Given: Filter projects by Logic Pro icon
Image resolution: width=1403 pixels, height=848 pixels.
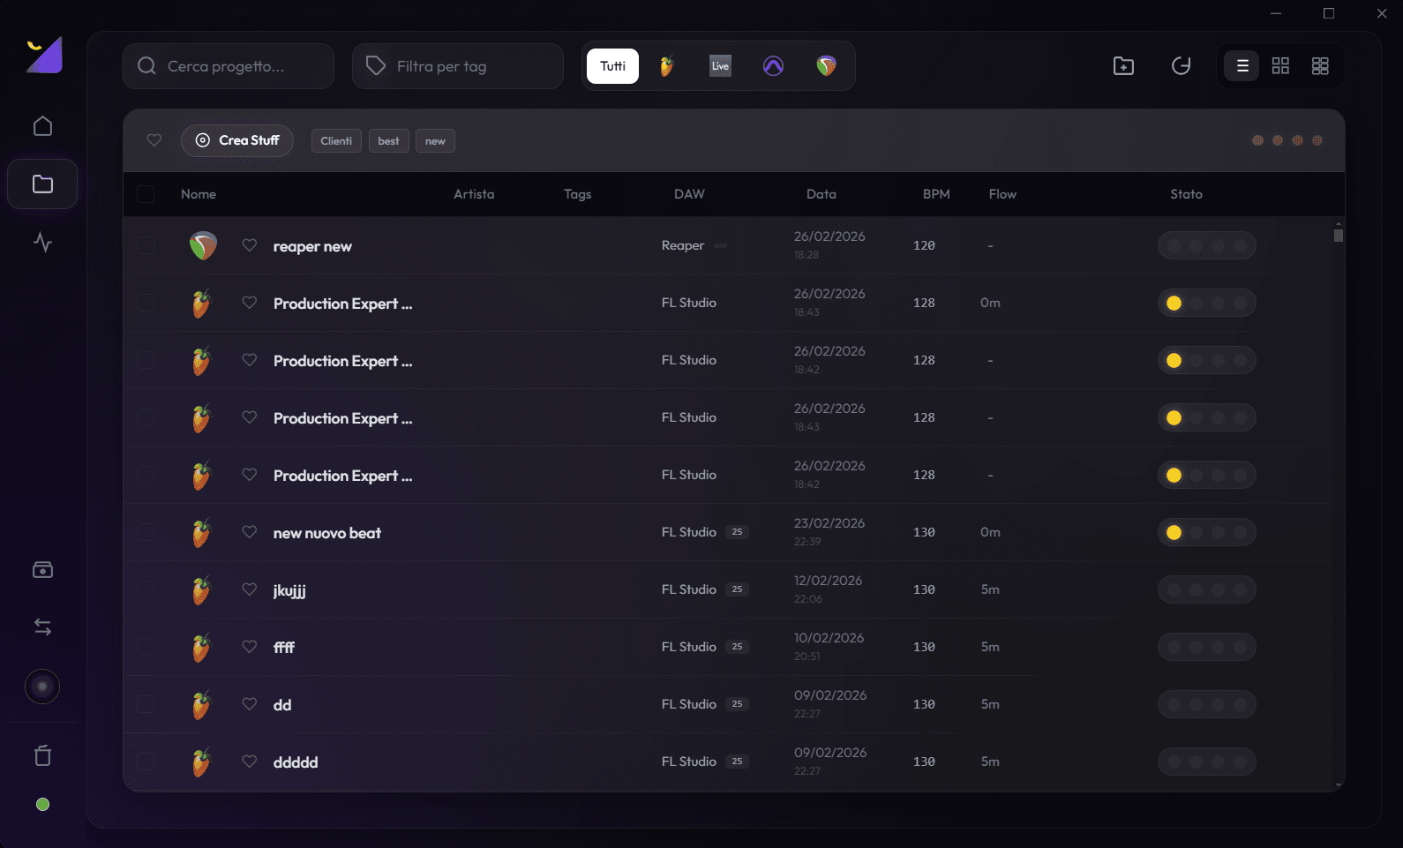Looking at the screenshot, I should point(773,66).
